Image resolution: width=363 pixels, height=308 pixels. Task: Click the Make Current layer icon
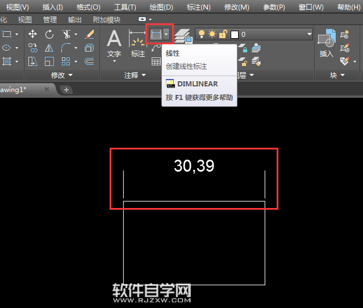(256, 48)
